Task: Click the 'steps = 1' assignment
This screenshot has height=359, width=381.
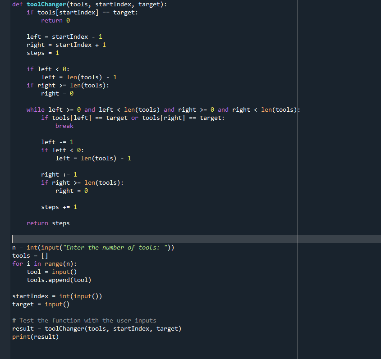Action: 43,53
